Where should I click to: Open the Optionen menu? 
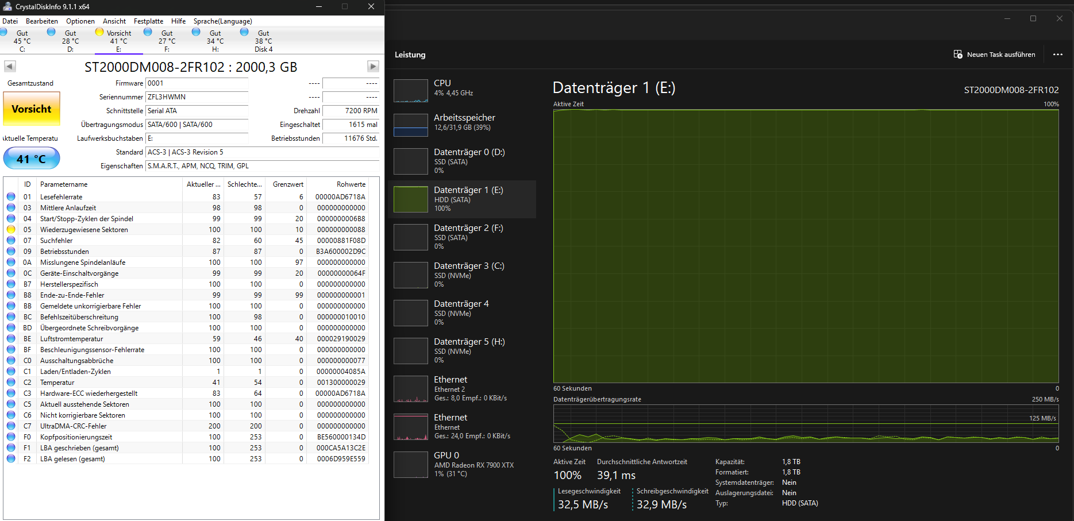pyautogui.click(x=80, y=21)
